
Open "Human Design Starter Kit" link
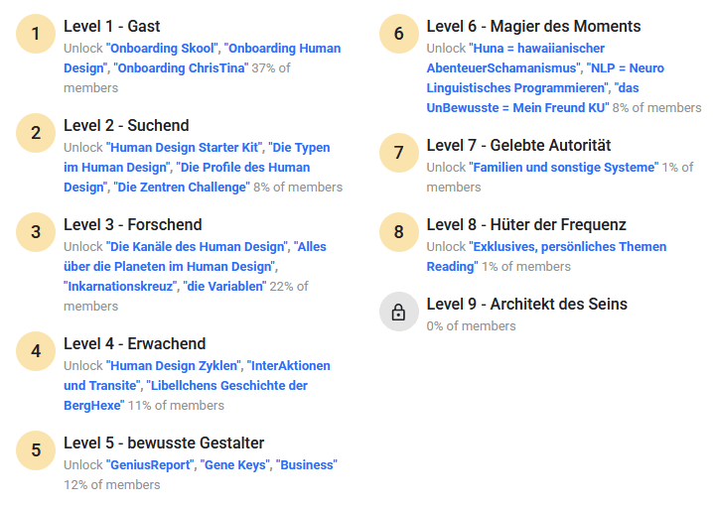coord(185,148)
